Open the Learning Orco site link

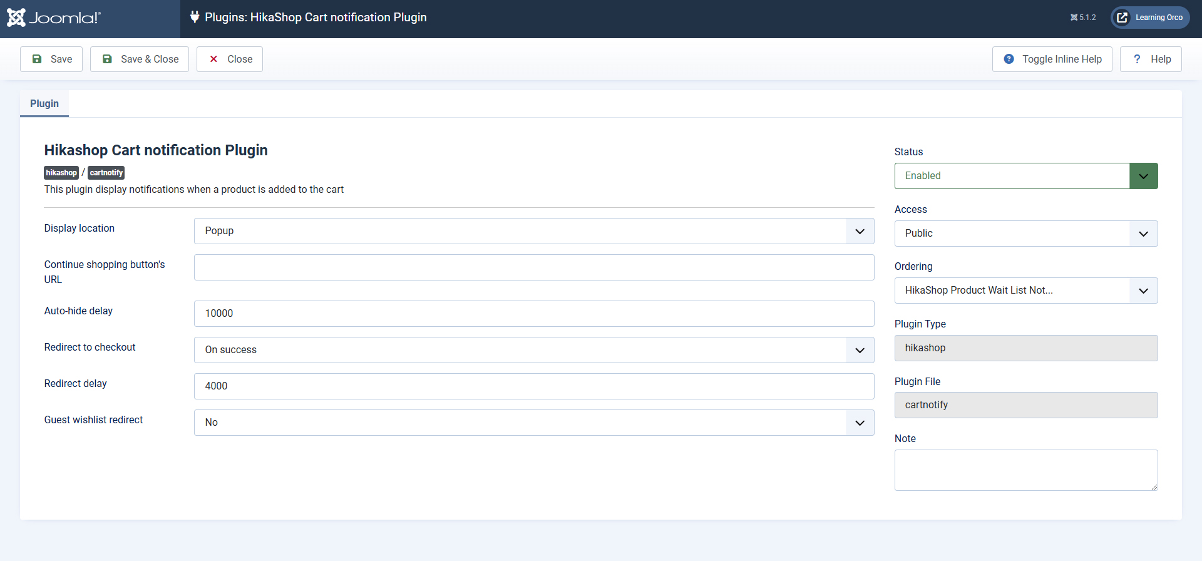coord(1151,18)
